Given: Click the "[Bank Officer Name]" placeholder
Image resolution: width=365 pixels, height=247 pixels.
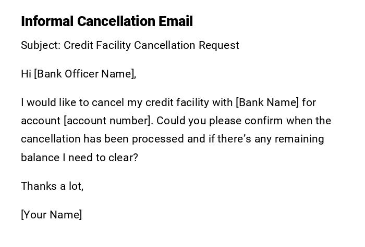Looking at the screenshot, I should tap(85, 74).
